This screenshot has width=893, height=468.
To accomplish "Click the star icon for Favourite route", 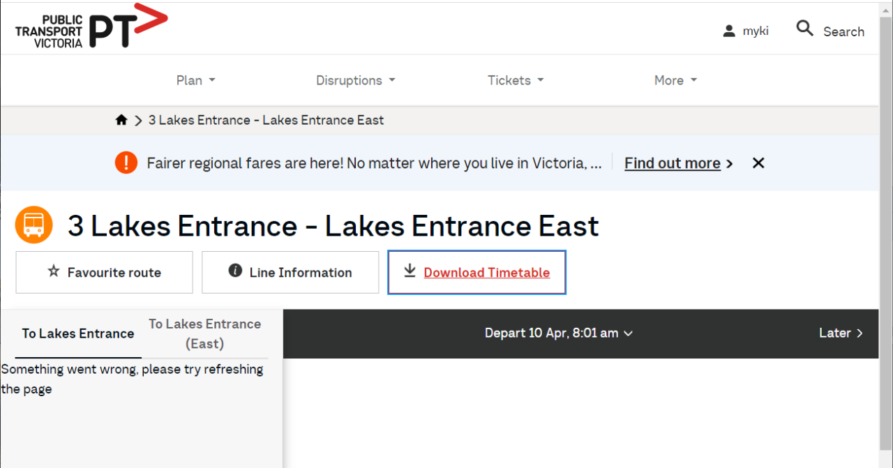I will point(54,272).
